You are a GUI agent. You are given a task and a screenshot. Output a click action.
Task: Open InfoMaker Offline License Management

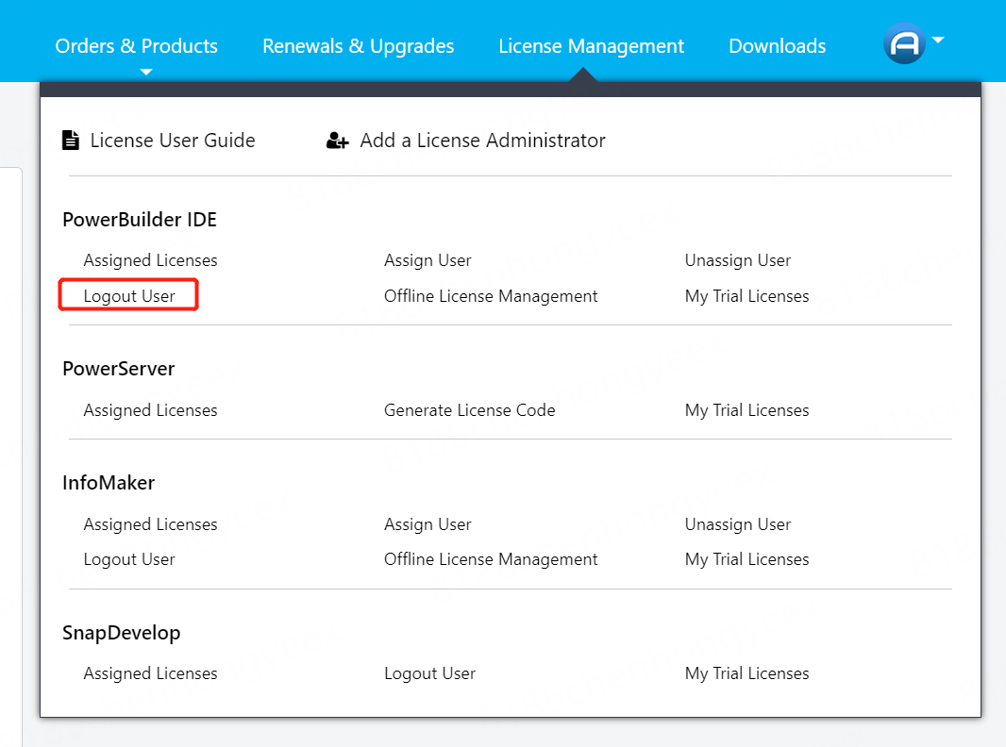pyautogui.click(x=491, y=559)
